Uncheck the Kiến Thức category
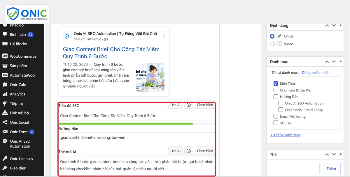The width and height of the screenshot is (350, 177). click(276, 84)
